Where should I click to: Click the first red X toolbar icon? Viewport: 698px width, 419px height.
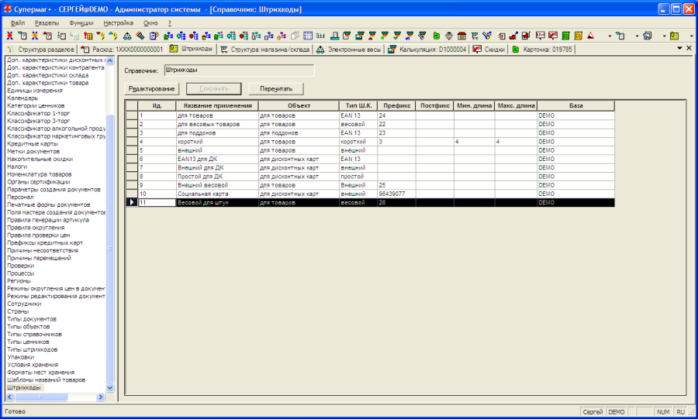pos(9,36)
